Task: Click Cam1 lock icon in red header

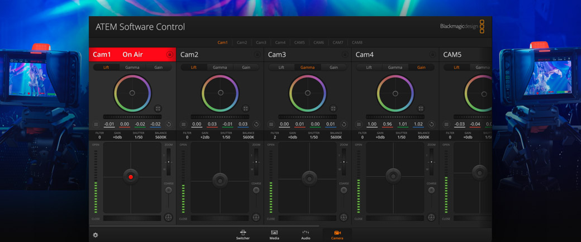Action: pos(170,55)
